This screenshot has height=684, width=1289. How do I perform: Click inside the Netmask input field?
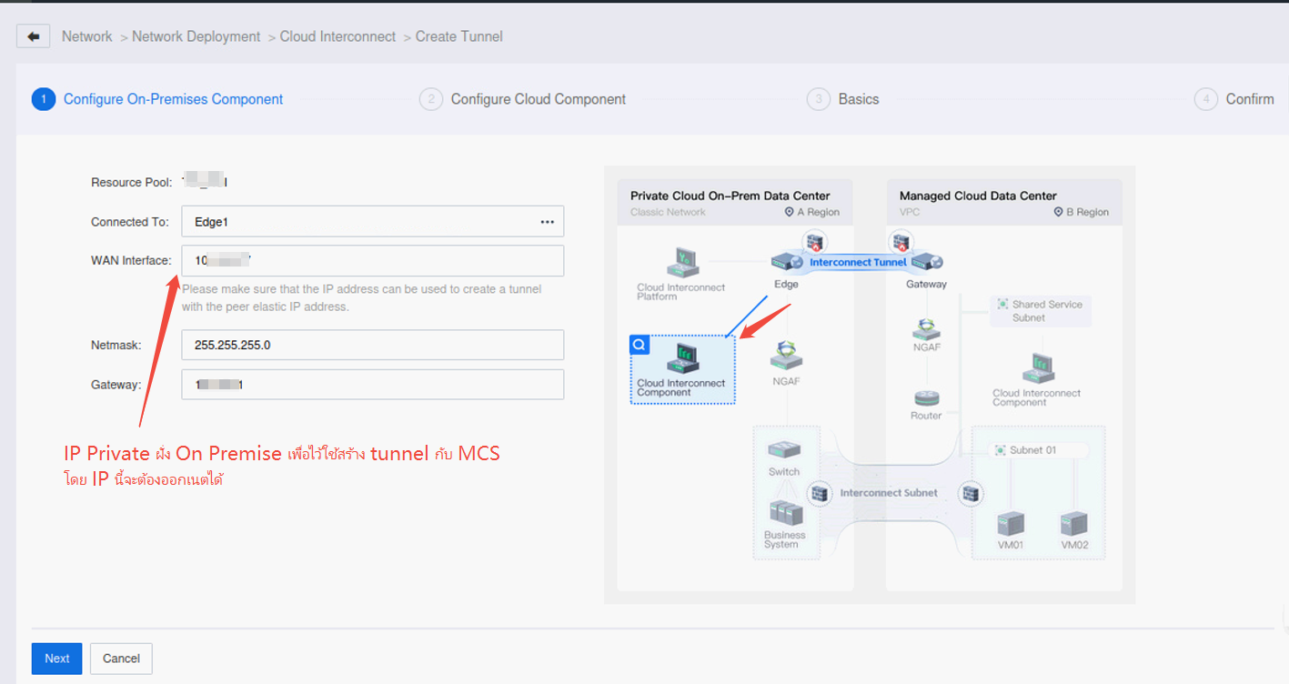coord(372,345)
